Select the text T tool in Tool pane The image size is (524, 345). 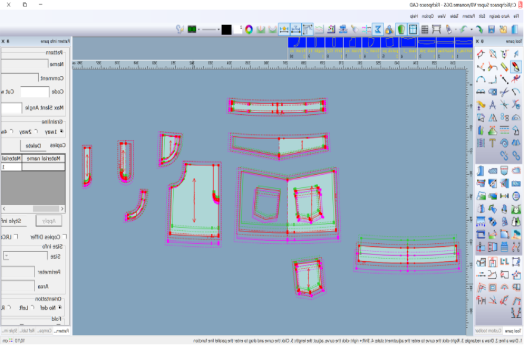(x=492, y=143)
